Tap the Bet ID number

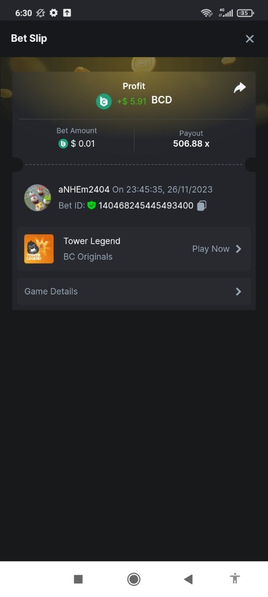pyautogui.click(x=146, y=205)
